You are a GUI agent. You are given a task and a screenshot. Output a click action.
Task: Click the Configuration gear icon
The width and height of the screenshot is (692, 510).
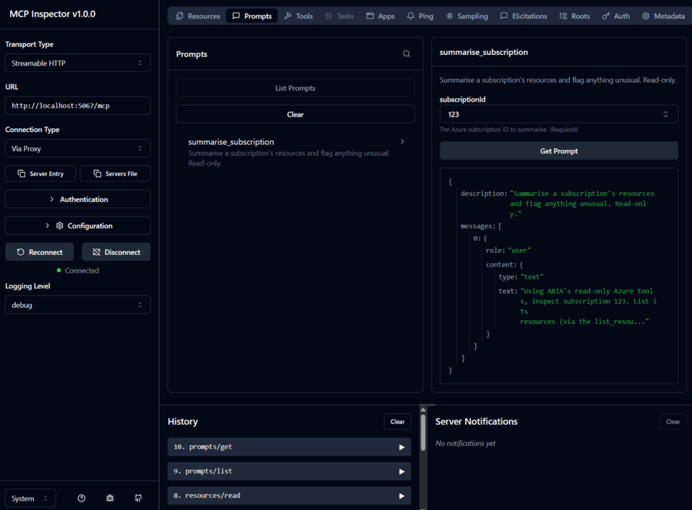click(x=59, y=226)
